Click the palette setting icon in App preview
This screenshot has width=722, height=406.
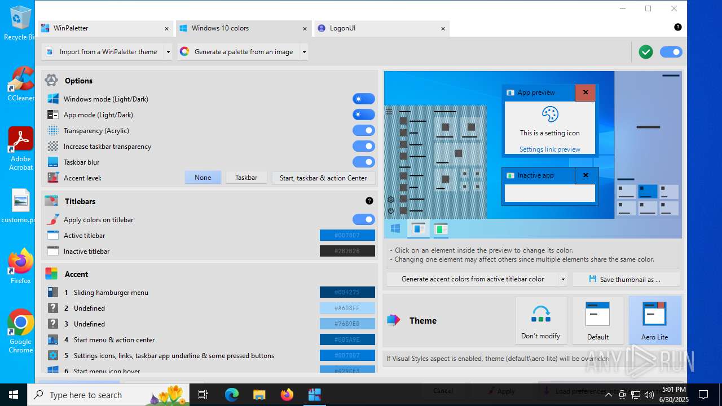550,114
